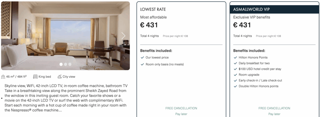
Task: Click the room description ending with ellipsis
Action: click(66, 98)
